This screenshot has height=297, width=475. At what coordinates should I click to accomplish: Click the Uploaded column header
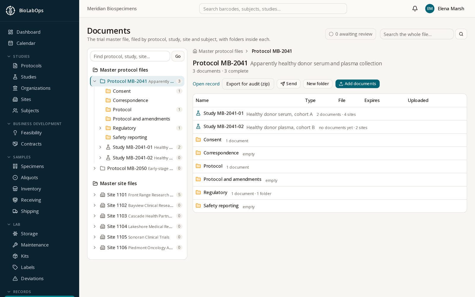[418, 100]
